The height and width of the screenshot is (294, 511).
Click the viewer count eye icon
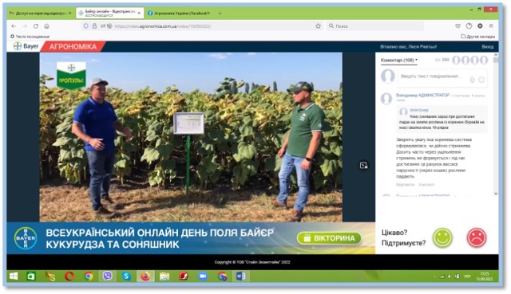click(x=438, y=60)
